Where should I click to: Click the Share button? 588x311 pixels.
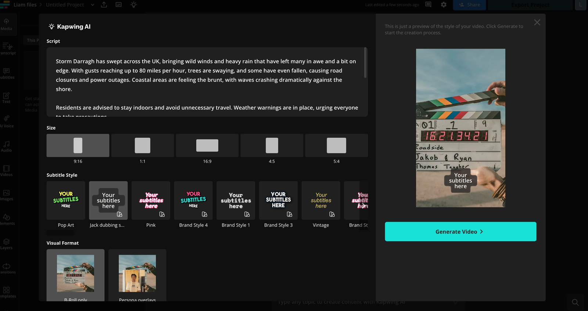coord(469,5)
